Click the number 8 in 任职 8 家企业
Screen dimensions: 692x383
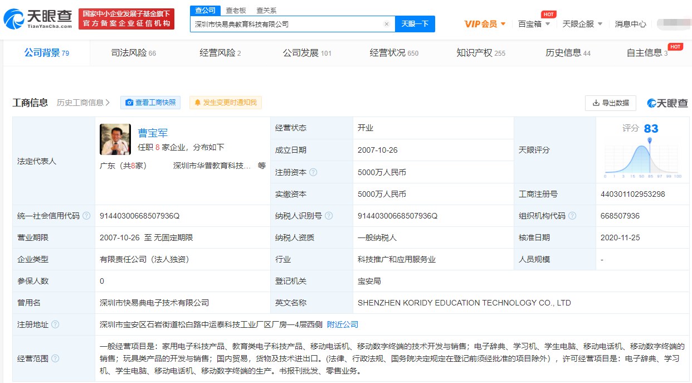click(x=158, y=147)
